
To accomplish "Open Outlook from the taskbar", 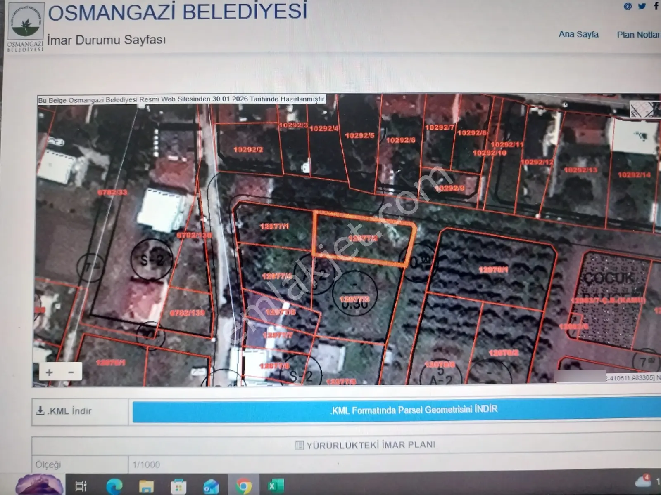I will [211, 486].
